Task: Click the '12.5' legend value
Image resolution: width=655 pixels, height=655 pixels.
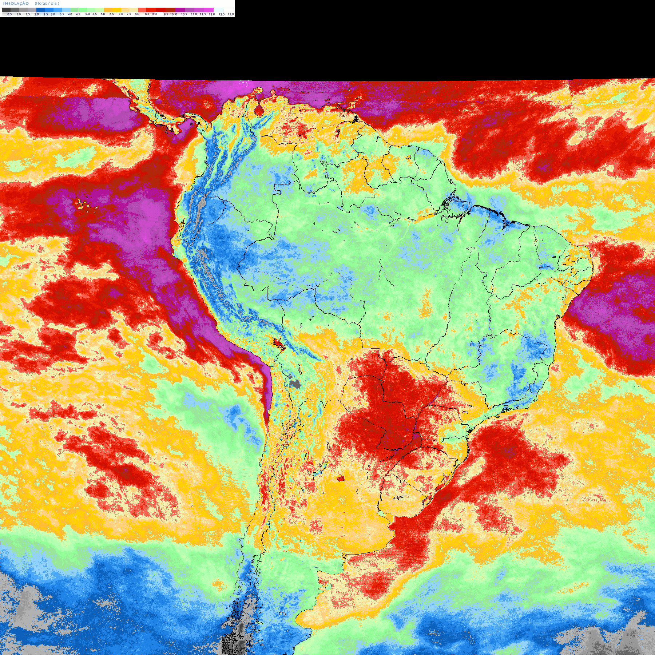Action: point(222,14)
